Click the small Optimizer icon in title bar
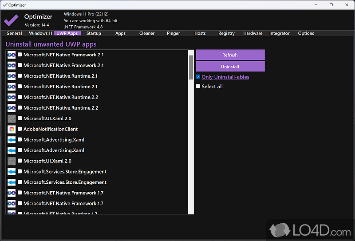The height and width of the screenshot is (241, 355). tap(5, 5)
